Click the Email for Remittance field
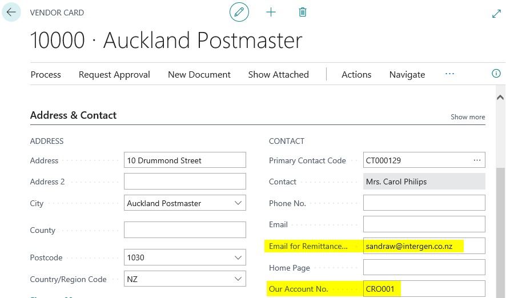506x298 pixels. (424, 246)
